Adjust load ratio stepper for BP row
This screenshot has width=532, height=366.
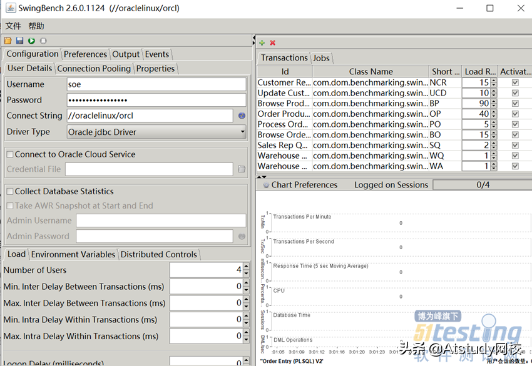click(x=493, y=104)
